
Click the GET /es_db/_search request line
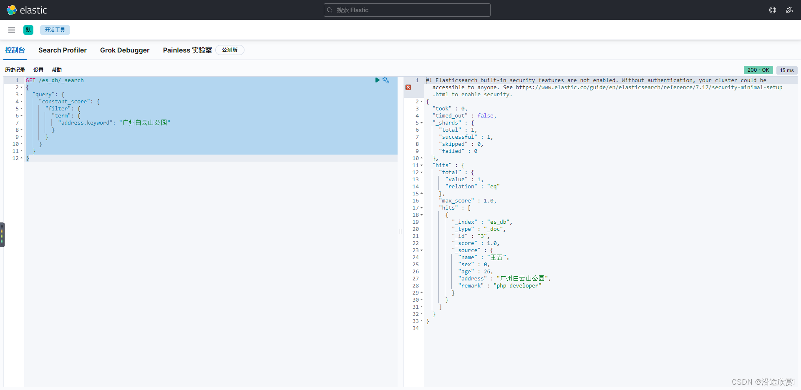55,80
